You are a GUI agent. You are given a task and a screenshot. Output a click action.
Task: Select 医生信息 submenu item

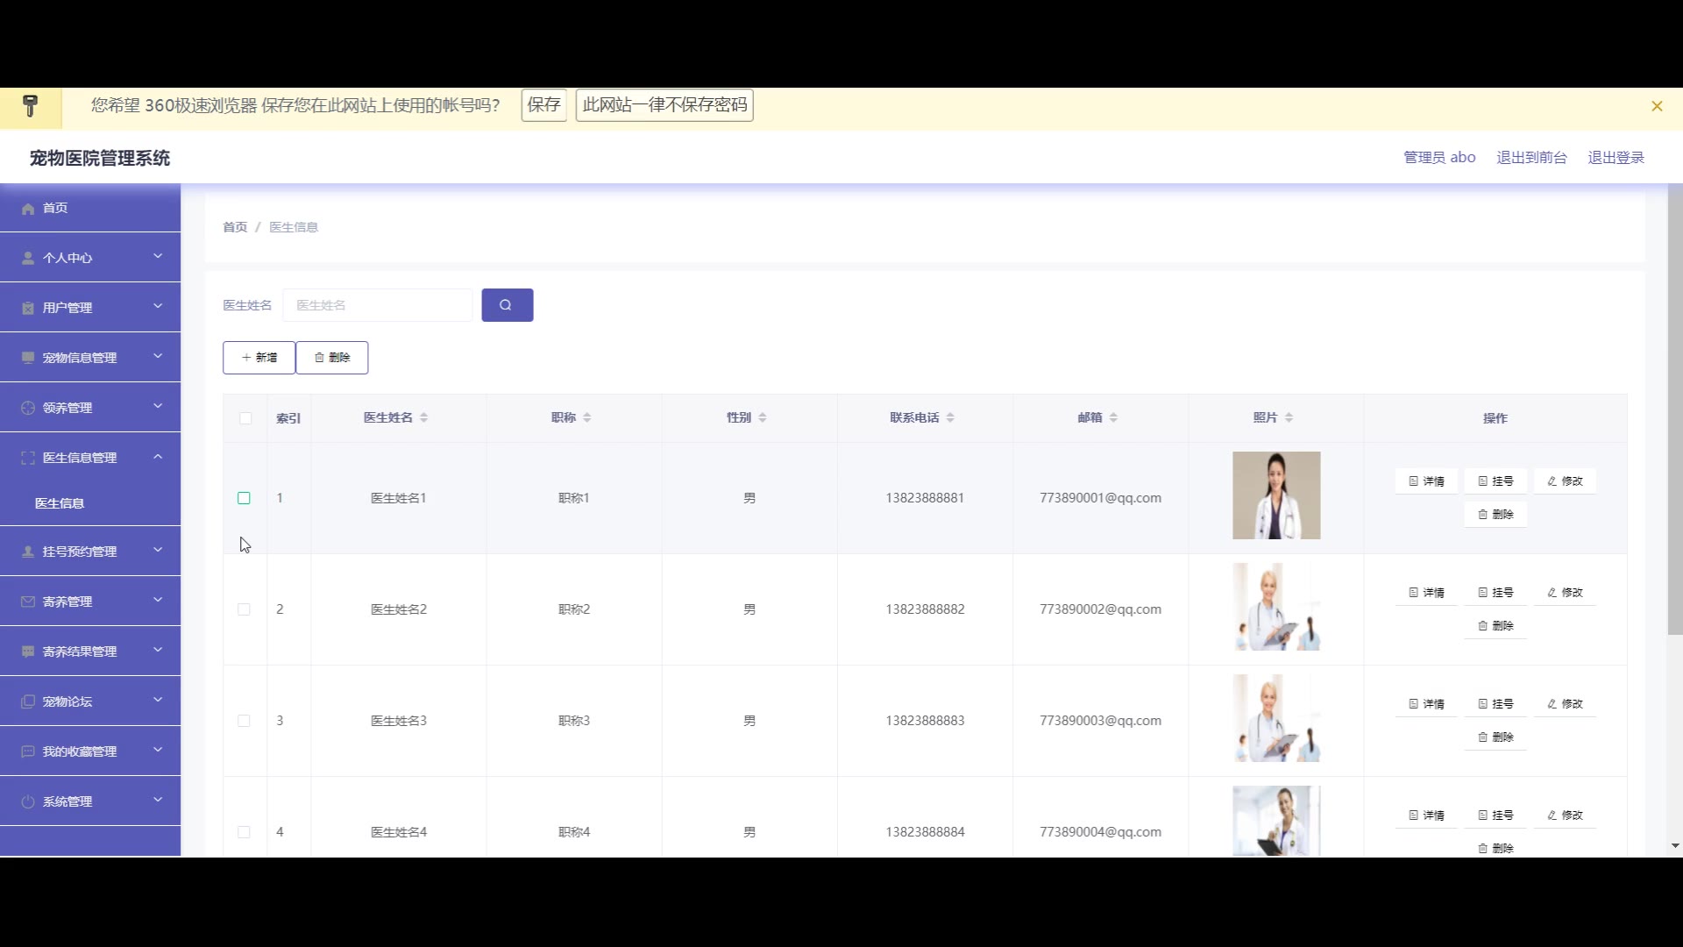(90, 503)
